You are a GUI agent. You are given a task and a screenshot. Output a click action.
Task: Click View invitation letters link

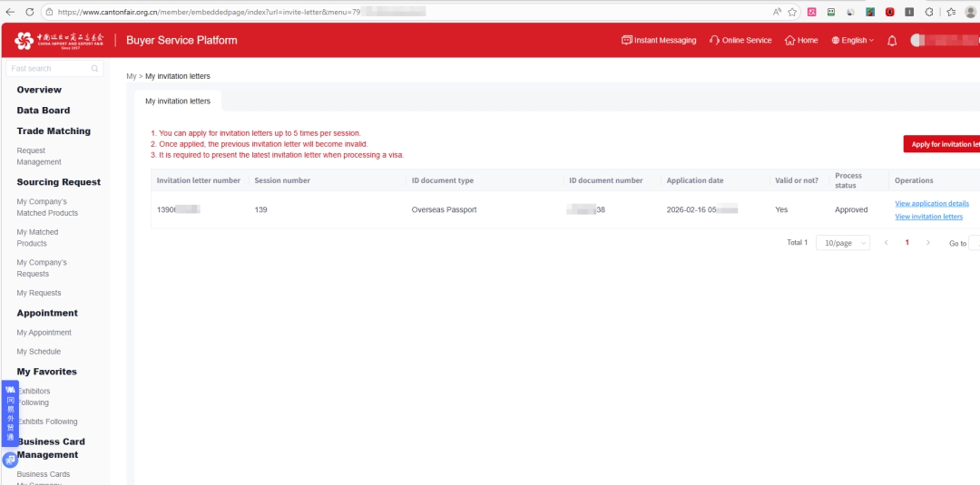[x=928, y=217]
